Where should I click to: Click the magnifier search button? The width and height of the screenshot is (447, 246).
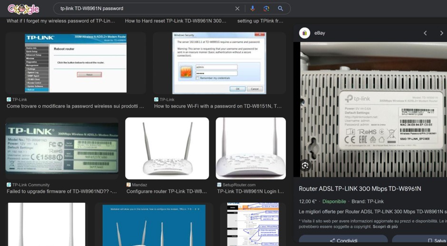[x=281, y=9]
